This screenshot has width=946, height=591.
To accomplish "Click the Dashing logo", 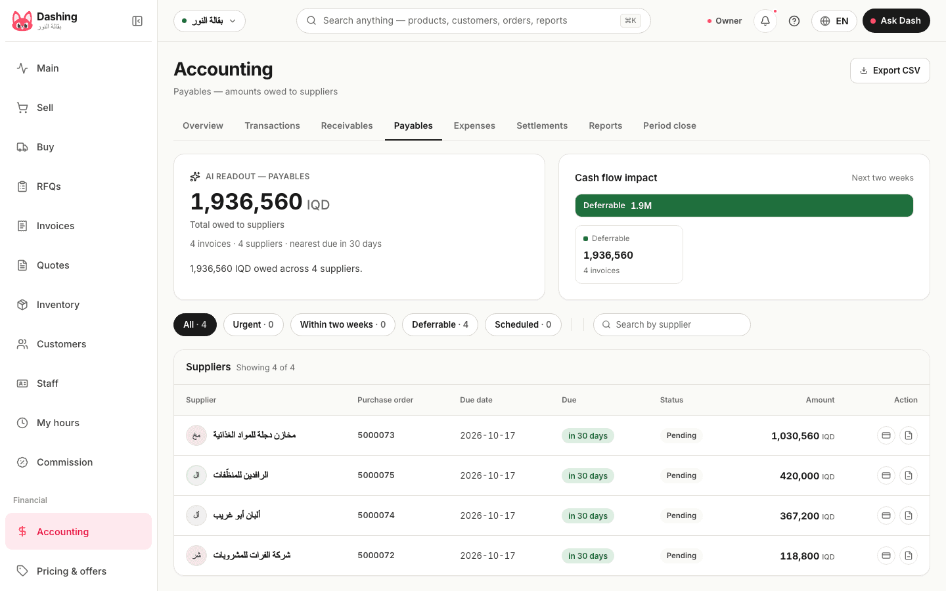I will pyautogui.click(x=22, y=21).
